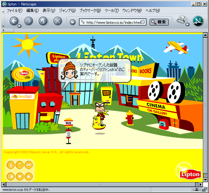Open the CINEMA sign
The width and height of the screenshot is (209, 193).
(156, 106)
